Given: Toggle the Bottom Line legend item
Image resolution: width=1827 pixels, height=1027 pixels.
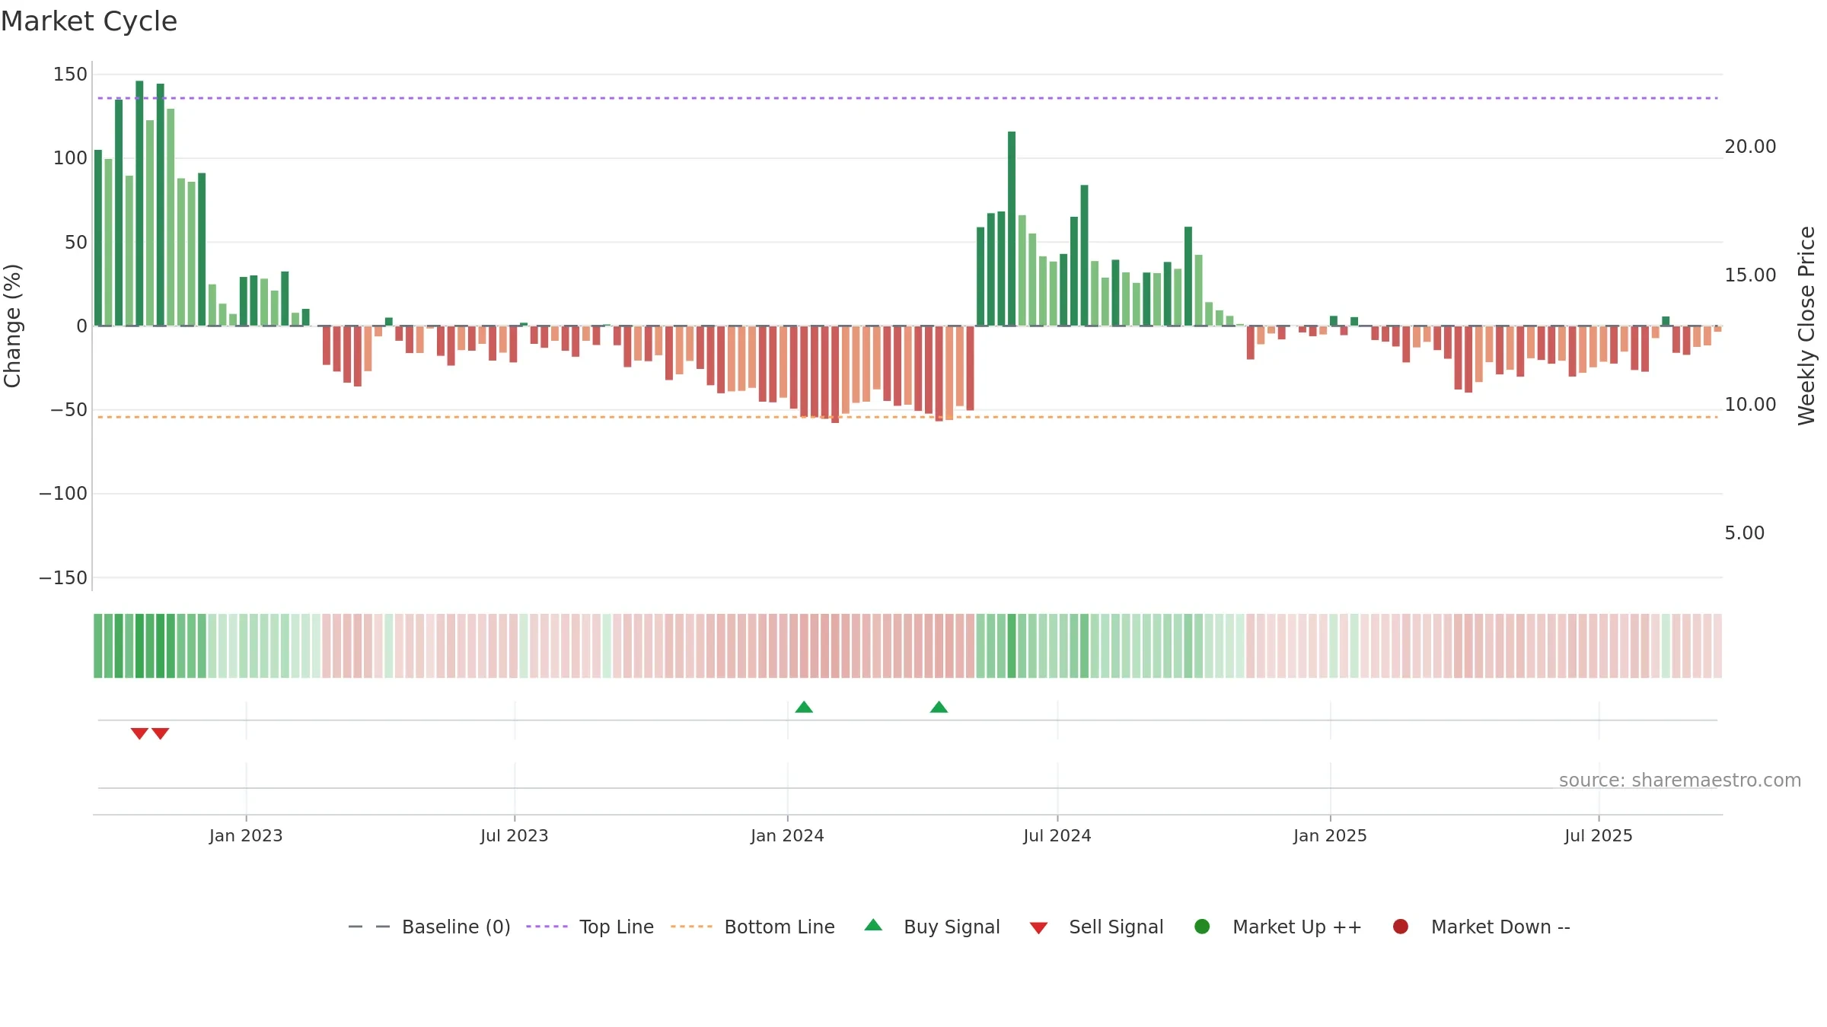Looking at the screenshot, I should (753, 927).
